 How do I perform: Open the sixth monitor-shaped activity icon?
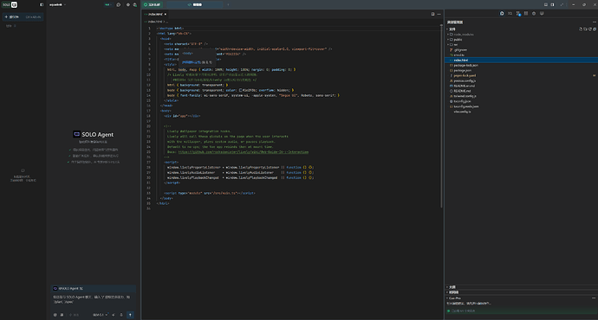click(542, 13)
